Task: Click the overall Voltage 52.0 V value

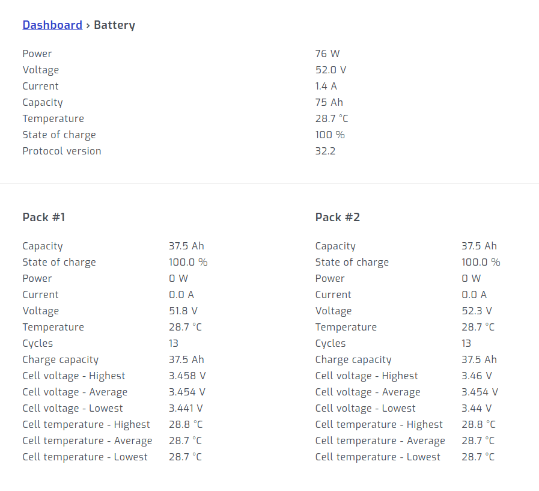Action: tap(330, 70)
